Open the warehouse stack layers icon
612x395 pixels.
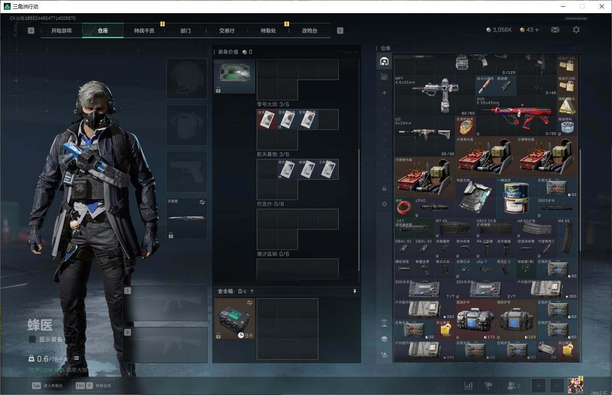[384, 339]
